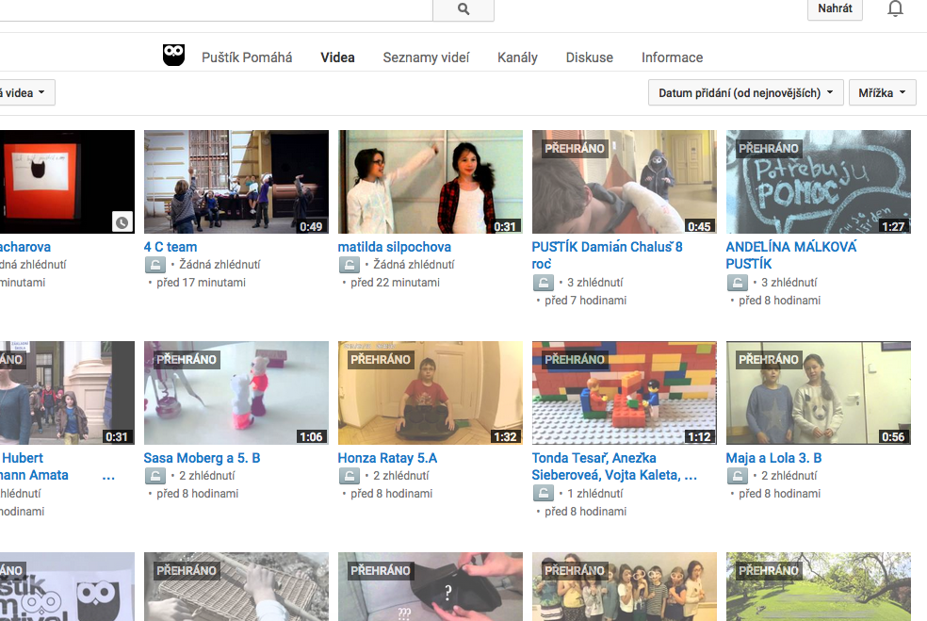Play the question mark bag thumbnail
The width and height of the screenshot is (927, 621).
pyautogui.click(x=431, y=587)
